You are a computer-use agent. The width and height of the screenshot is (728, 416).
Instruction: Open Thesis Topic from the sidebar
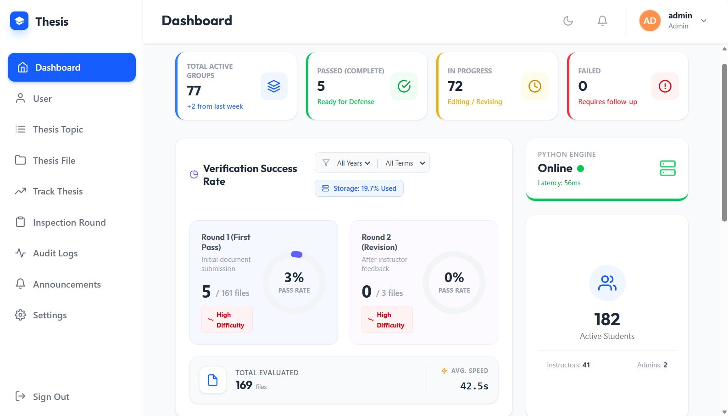pos(58,129)
